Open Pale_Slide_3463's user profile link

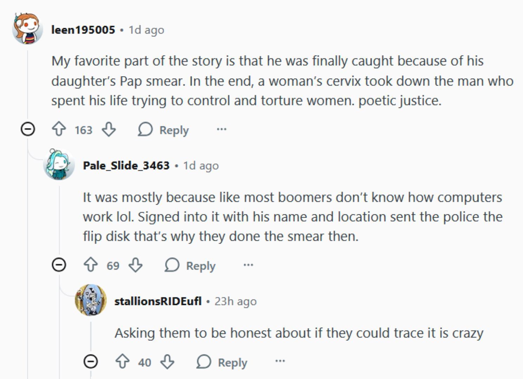(x=126, y=165)
